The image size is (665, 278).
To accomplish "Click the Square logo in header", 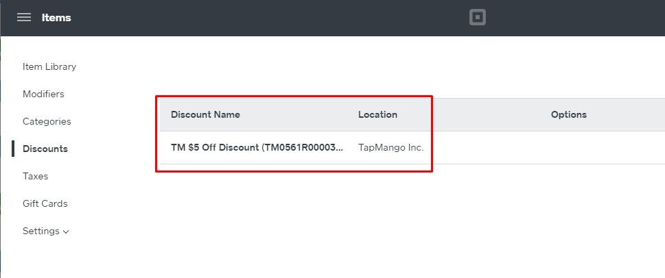I will [x=478, y=18].
